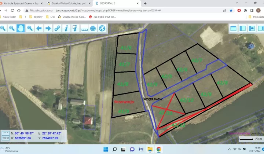Print the map with printer icon
This screenshot has height=154, width=264.
[93, 28]
